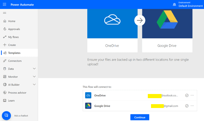This screenshot has width=204, height=121.
Task: Go to Home in sidebar
Action: (x=19, y=21)
